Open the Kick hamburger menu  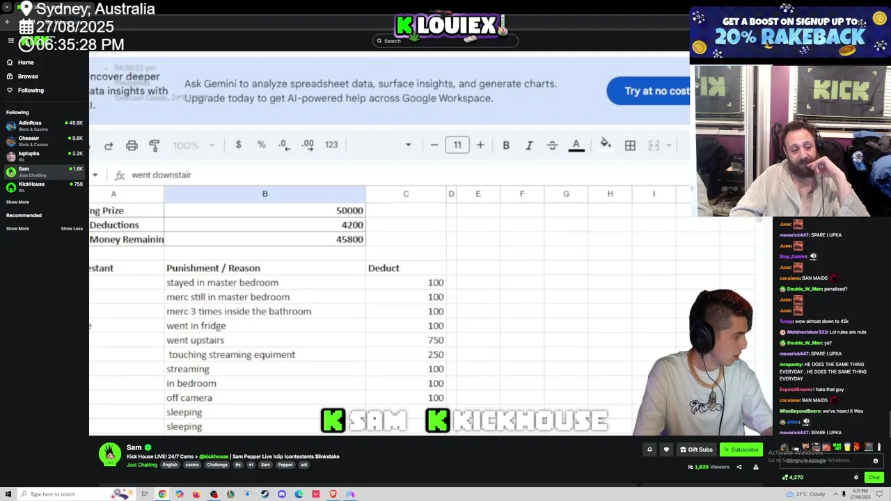point(10,41)
